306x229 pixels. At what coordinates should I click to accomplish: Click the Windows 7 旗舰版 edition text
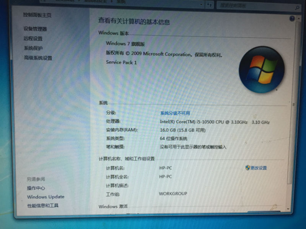125,44
